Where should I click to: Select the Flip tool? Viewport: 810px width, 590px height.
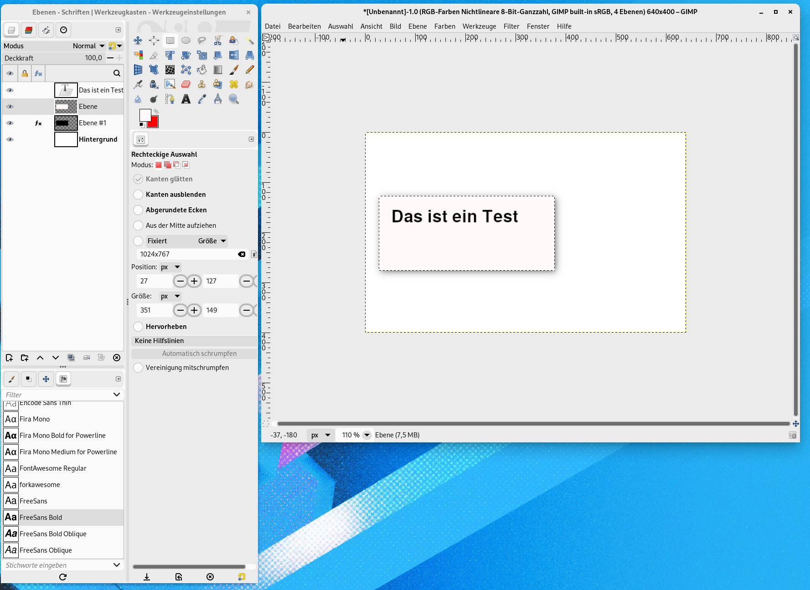pyautogui.click(x=234, y=55)
